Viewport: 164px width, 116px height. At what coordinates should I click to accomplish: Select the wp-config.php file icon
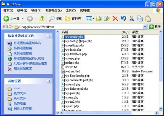(63, 37)
